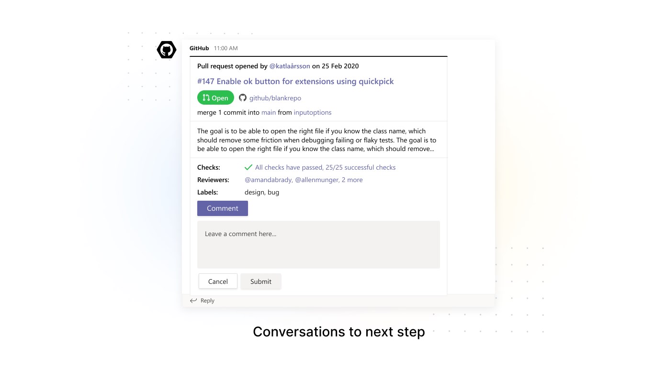654x367 pixels.
Task: Click the @amandabrady reviewer mention
Action: tap(268, 180)
